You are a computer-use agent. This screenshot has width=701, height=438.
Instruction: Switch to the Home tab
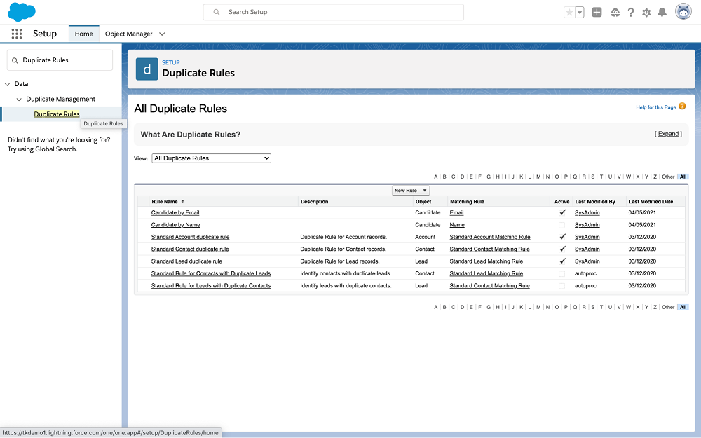pos(83,34)
